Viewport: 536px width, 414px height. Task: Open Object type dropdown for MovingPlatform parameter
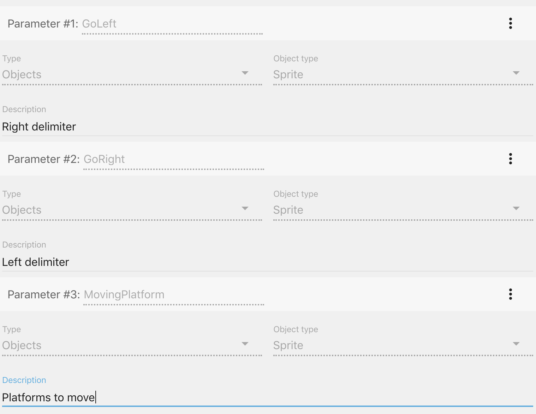[403, 345]
